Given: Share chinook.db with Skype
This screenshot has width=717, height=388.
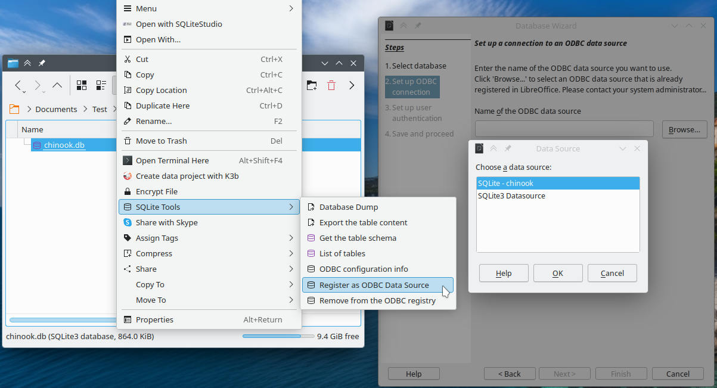Looking at the screenshot, I should coord(209,222).
